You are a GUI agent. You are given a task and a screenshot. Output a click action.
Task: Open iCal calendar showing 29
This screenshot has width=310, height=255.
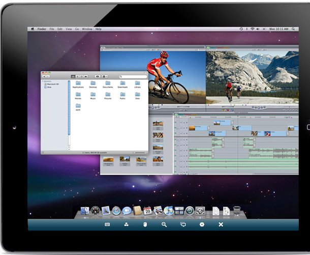pos(147,211)
